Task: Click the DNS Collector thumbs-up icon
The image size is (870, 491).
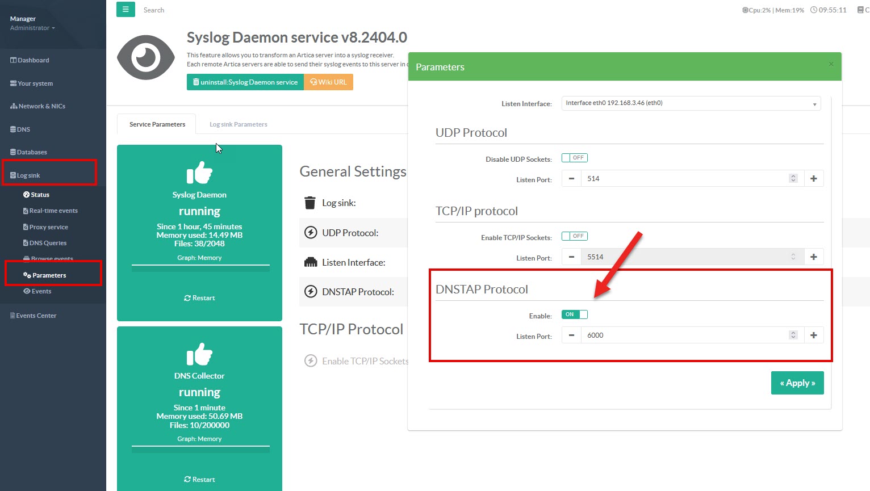Action: point(199,355)
